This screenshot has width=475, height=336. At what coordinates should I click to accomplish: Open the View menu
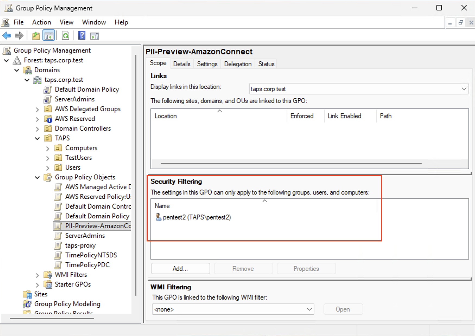pos(66,22)
